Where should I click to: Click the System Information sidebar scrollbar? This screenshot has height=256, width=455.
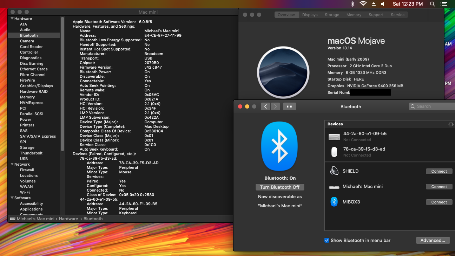(62, 84)
